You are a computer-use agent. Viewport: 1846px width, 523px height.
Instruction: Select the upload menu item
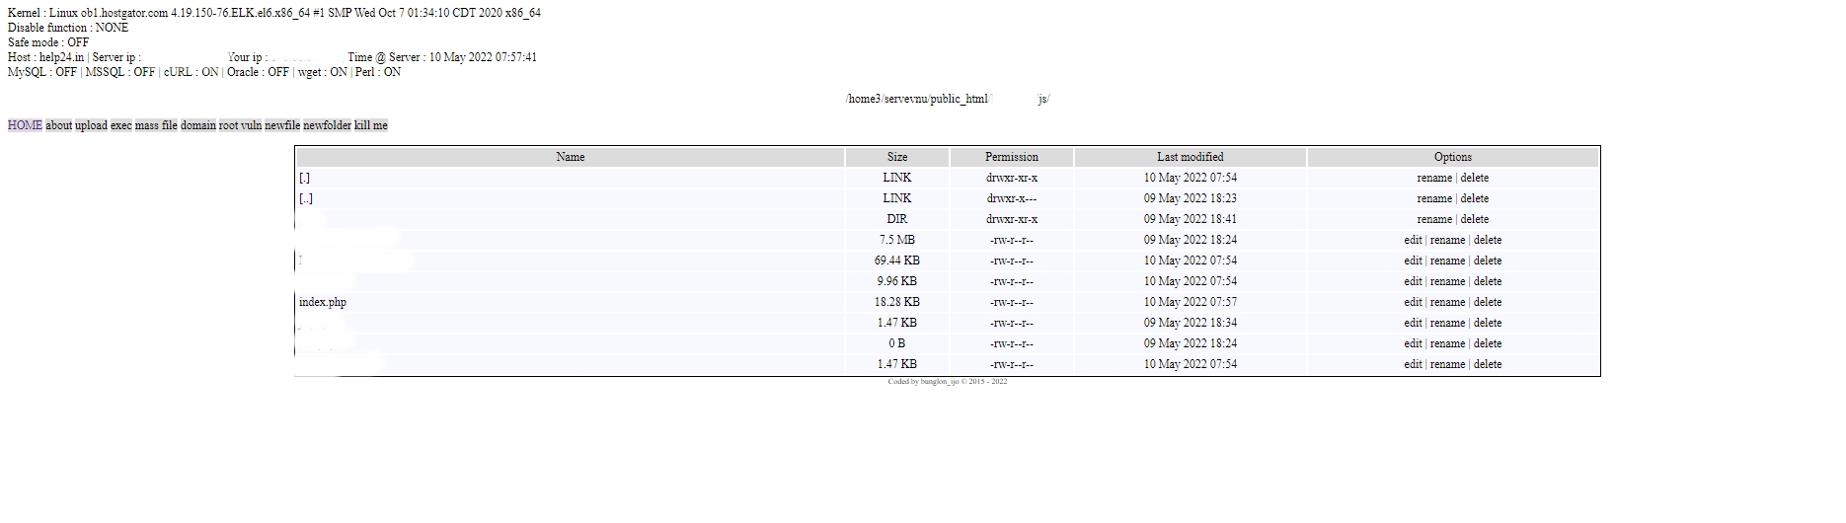coord(91,125)
